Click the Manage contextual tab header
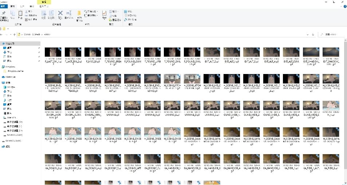 click(x=44, y=2)
